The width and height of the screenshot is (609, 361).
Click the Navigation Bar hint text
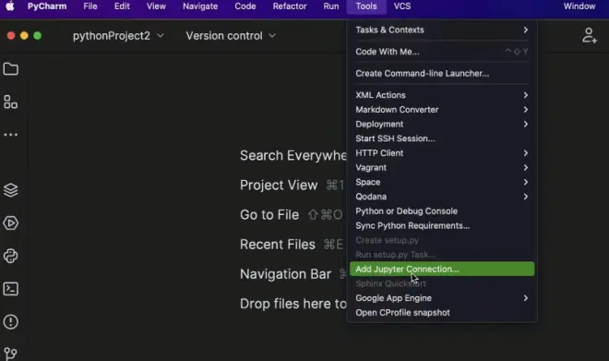pos(285,274)
